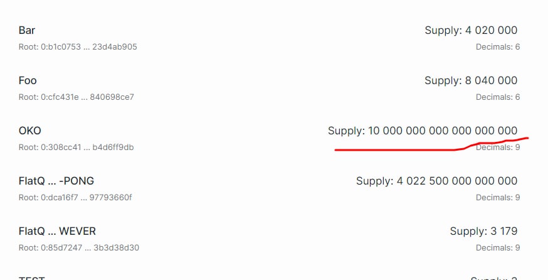Click the root address 0:dca16f7 ... 97793660f

75,197
